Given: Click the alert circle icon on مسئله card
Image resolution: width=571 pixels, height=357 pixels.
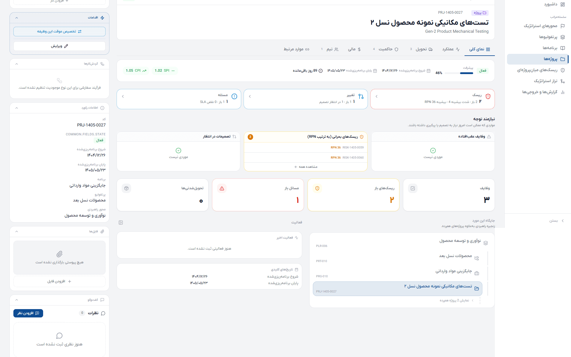Looking at the screenshot, I should 234,96.
